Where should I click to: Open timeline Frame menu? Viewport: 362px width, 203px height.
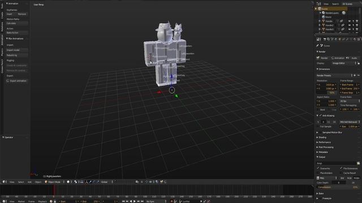point(32,201)
